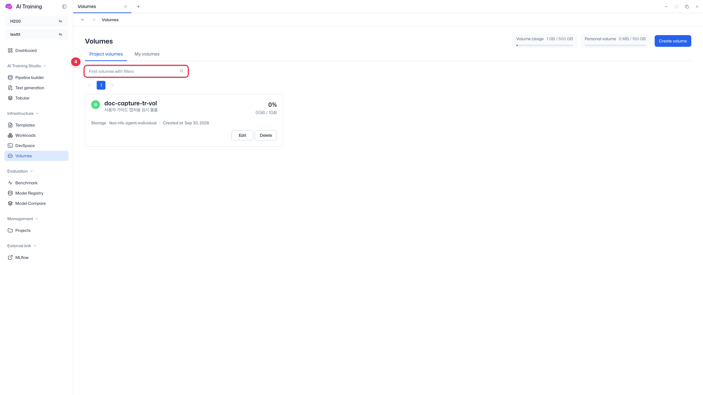Collapse Evaluation section
Screen dimensions: 703x395
(20, 171)
